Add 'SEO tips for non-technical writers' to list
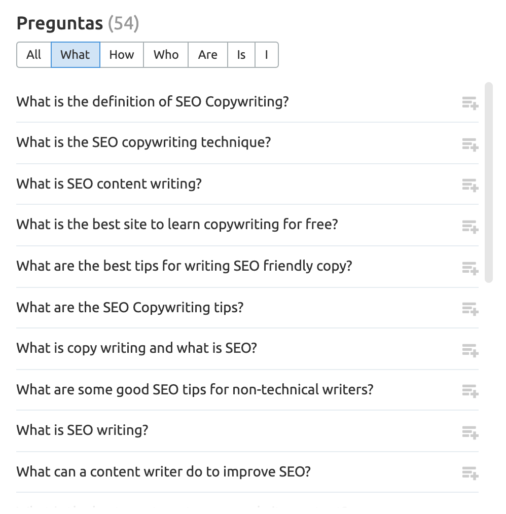 [x=469, y=391]
